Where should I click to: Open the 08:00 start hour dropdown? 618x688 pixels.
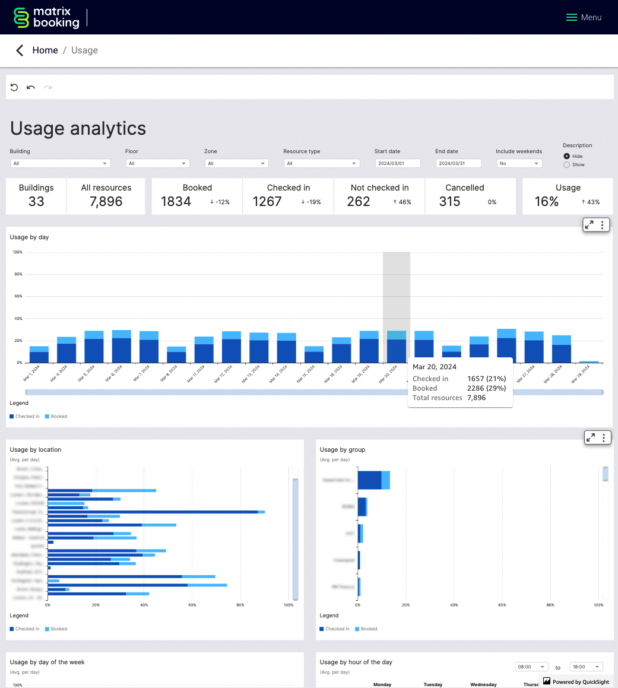[531, 666]
